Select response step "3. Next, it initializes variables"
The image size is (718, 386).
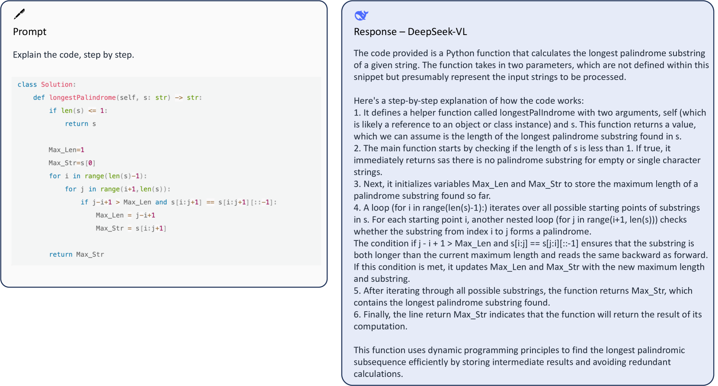526,190
